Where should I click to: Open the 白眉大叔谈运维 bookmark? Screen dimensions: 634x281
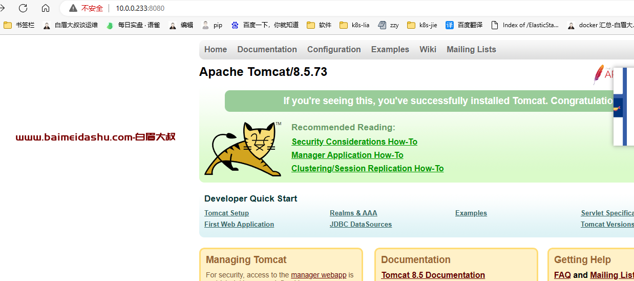[70, 25]
